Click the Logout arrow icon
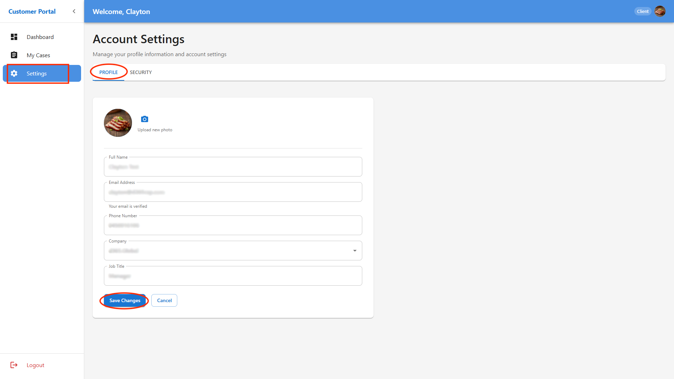The image size is (674, 379). click(x=14, y=365)
